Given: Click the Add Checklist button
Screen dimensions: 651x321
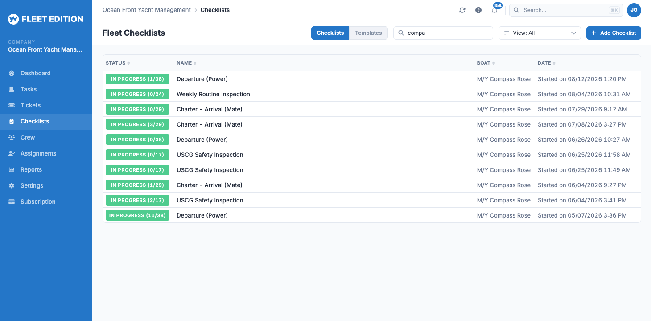Looking at the screenshot, I should tap(614, 33).
